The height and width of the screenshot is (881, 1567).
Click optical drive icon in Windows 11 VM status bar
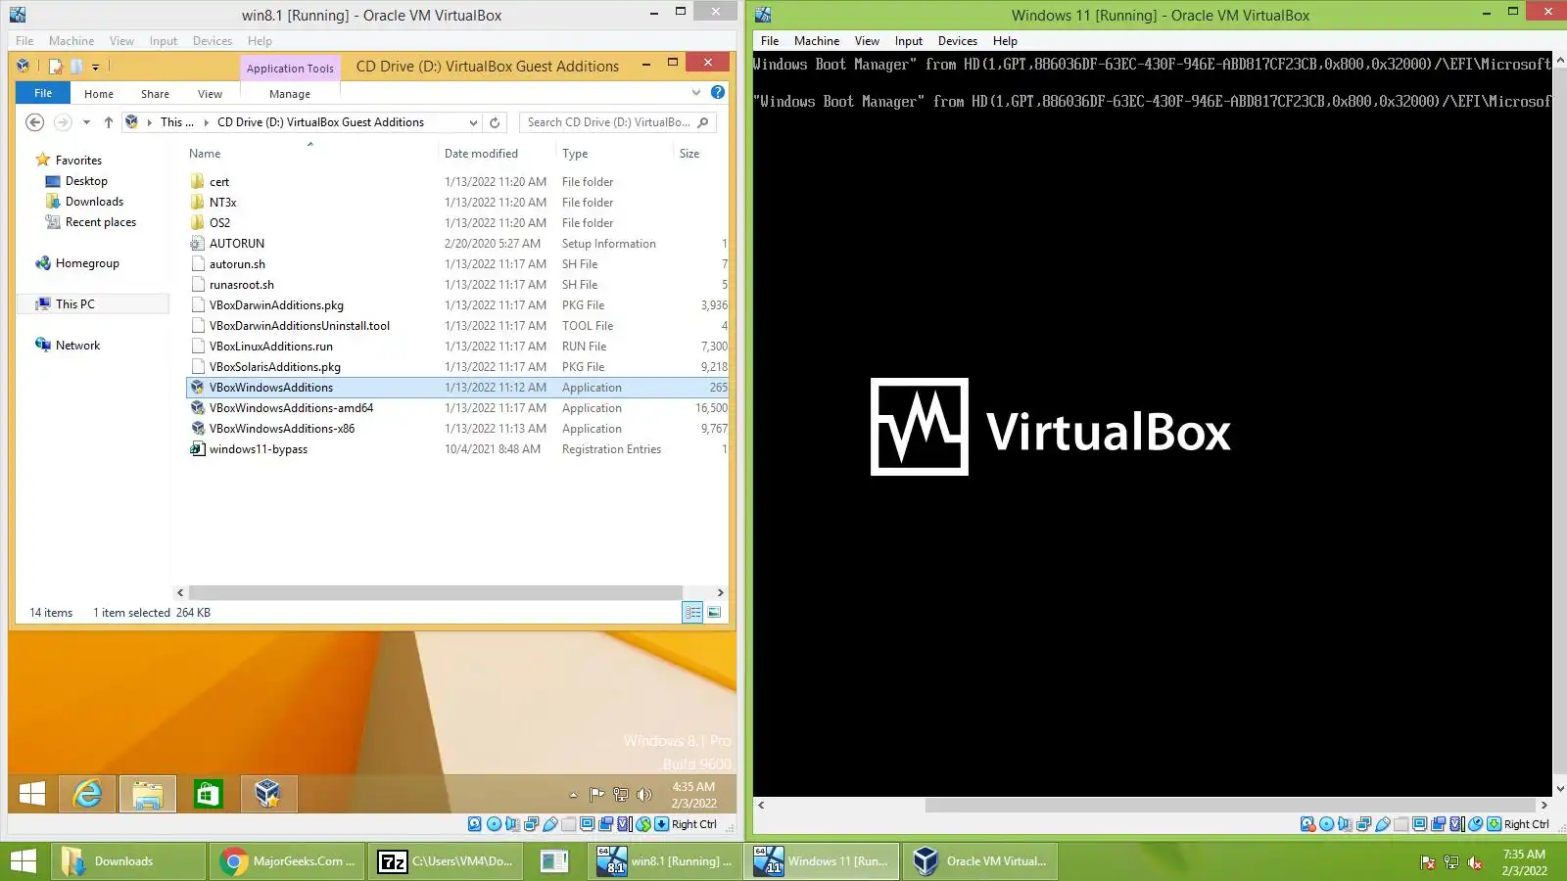[x=1326, y=824]
